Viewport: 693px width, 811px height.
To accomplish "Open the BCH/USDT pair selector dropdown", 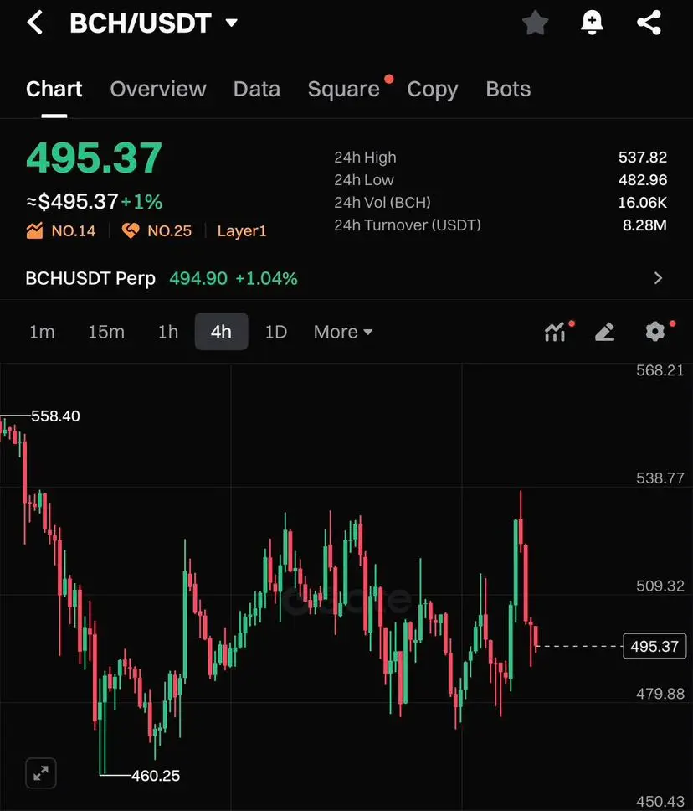I will (153, 23).
